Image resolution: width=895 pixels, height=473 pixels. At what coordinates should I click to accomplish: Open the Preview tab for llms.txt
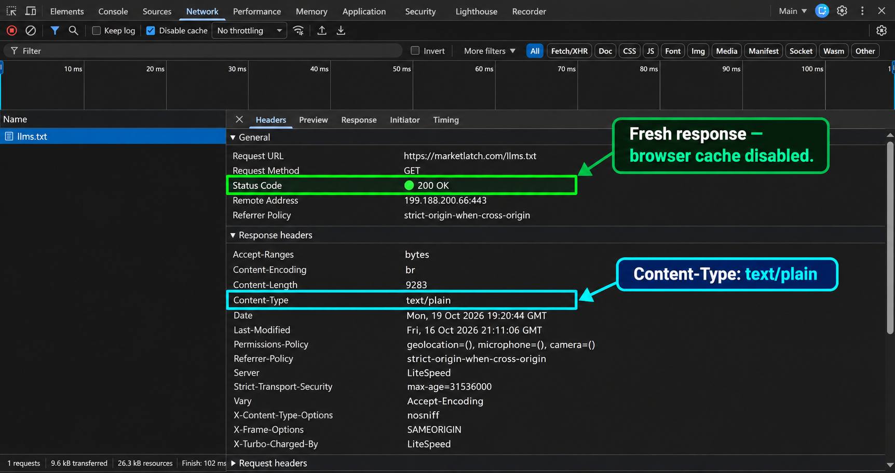314,120
